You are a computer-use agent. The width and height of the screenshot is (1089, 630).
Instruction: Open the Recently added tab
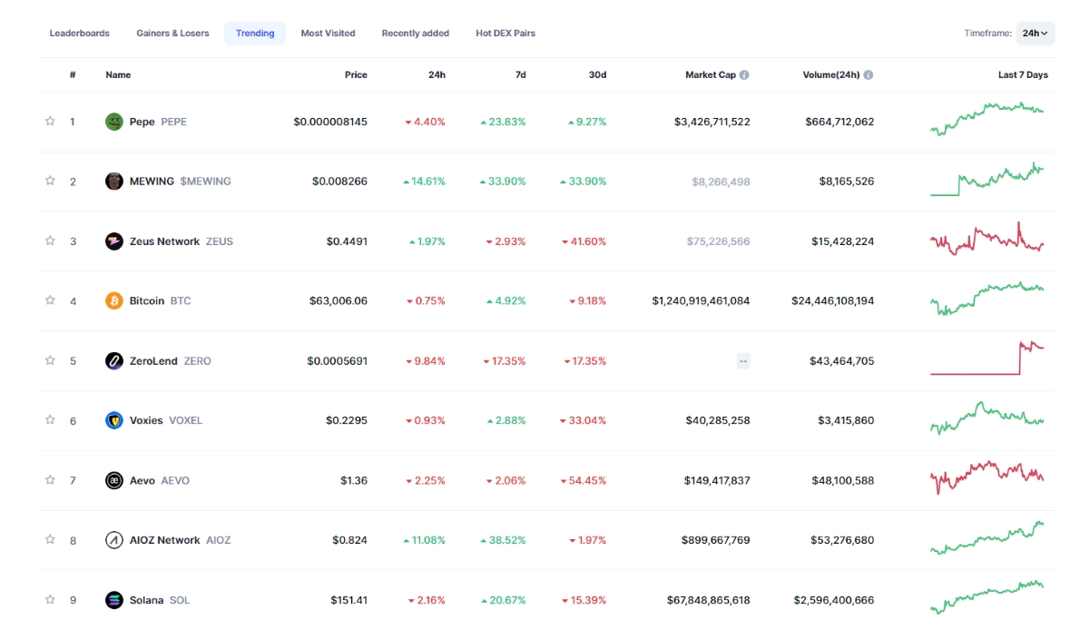(416, 34)
